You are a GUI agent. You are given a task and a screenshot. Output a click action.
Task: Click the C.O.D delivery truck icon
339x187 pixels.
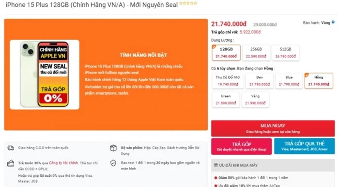pyautogui.click(x=11, y=148)
